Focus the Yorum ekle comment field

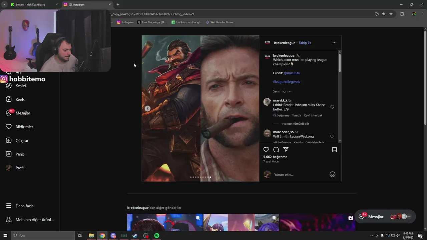[300, 174]
